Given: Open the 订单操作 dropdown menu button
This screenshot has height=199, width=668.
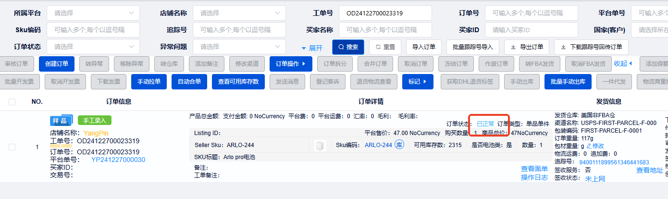Looking at the screenshot, I should [291, 64].
